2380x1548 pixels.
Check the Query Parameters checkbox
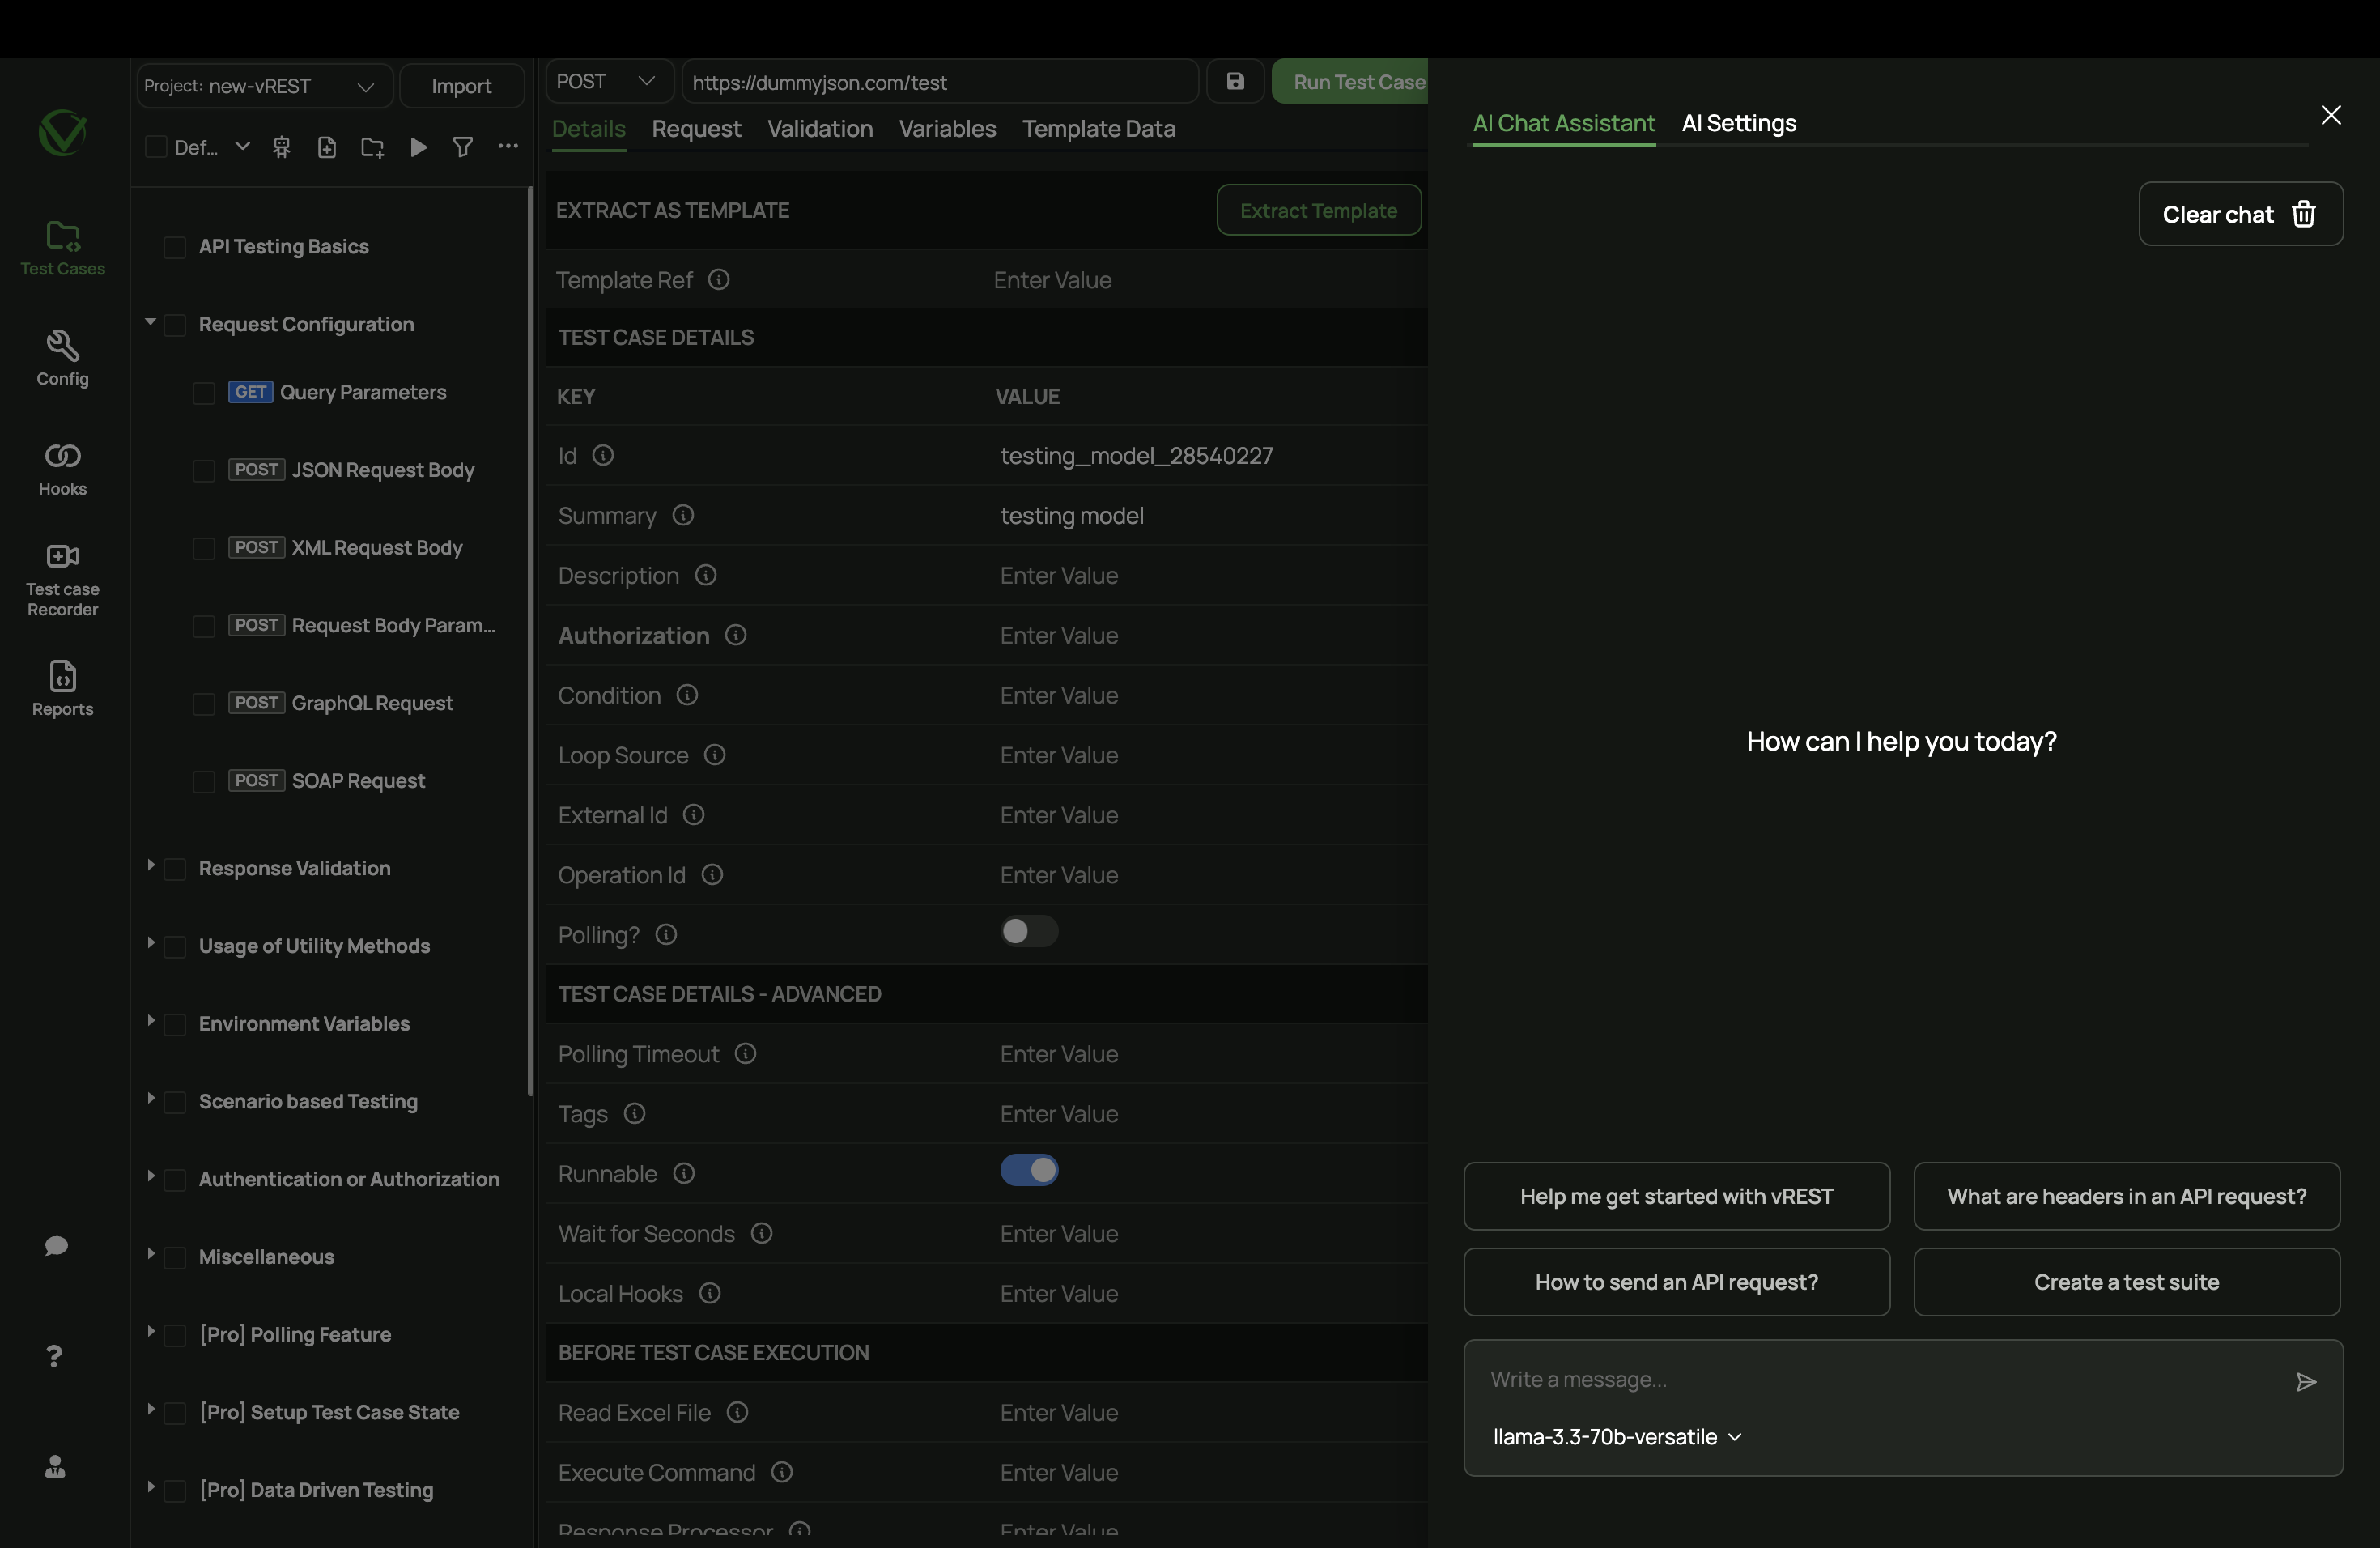tap(204, 393)
